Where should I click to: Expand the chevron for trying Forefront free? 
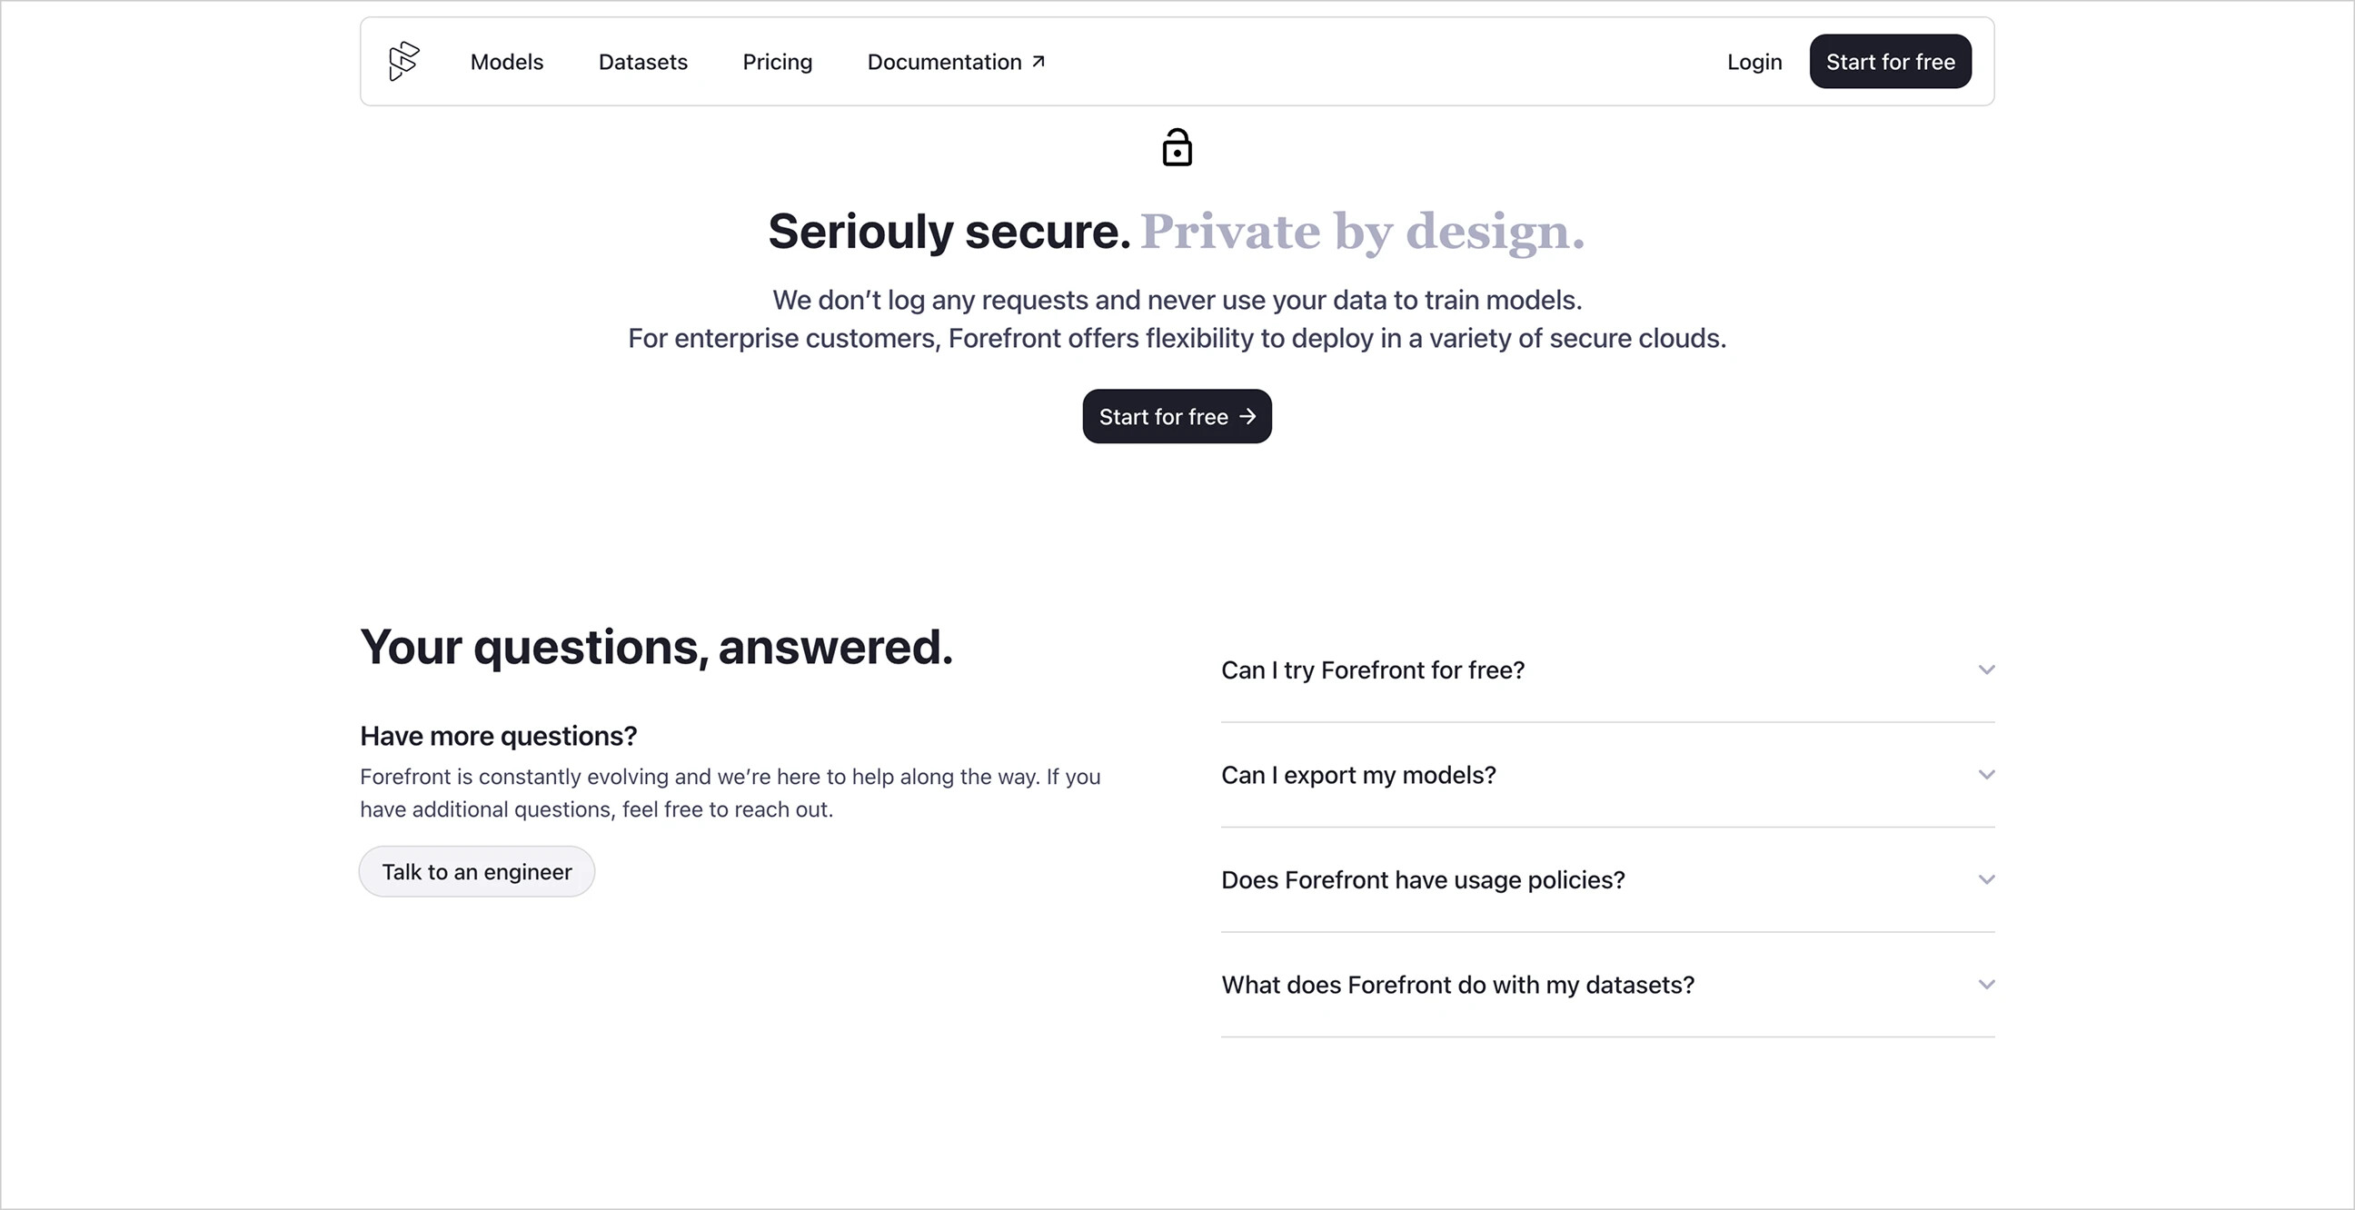point(1985,669)
